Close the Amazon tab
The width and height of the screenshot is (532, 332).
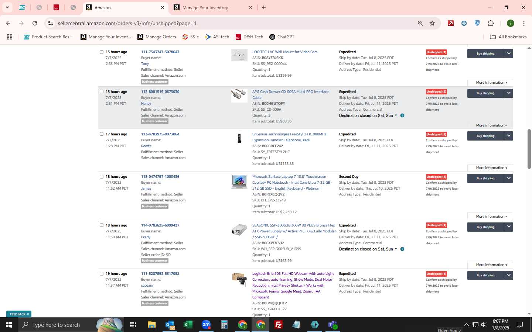[163, 7]
